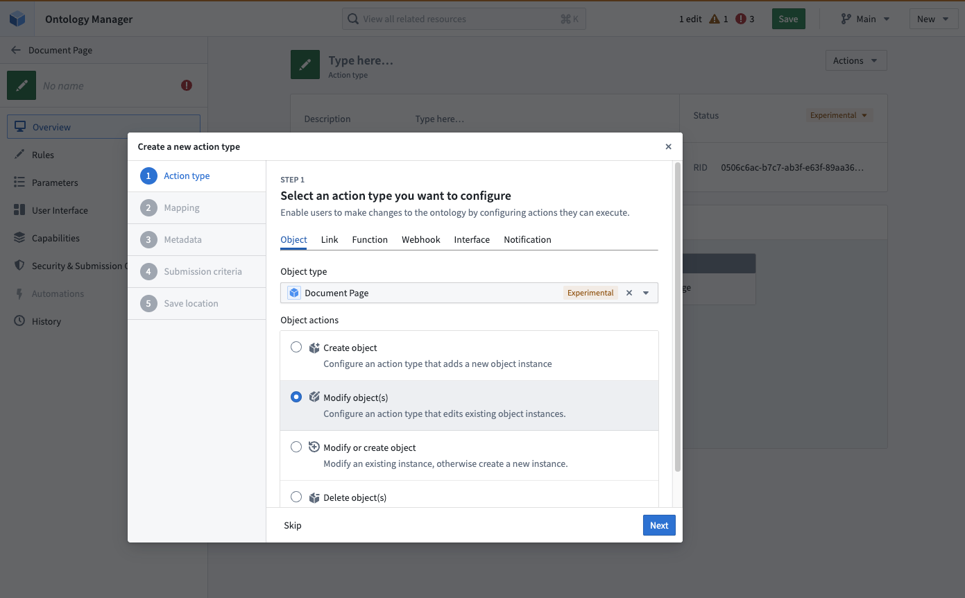This screenshot has width=965, height=598.
Task: Click the Next button
Action: coord(658,525)
